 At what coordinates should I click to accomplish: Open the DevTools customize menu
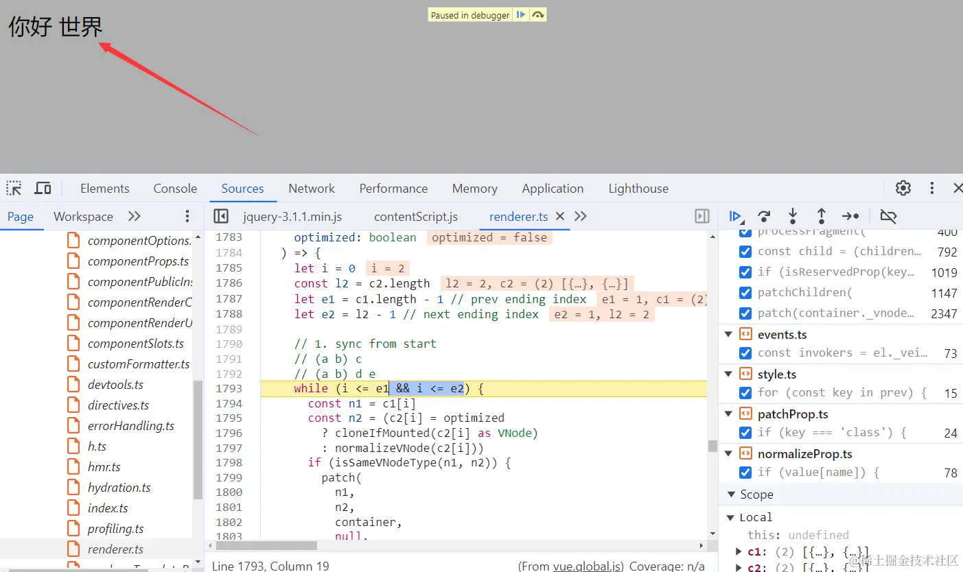[x=931, y=188]
